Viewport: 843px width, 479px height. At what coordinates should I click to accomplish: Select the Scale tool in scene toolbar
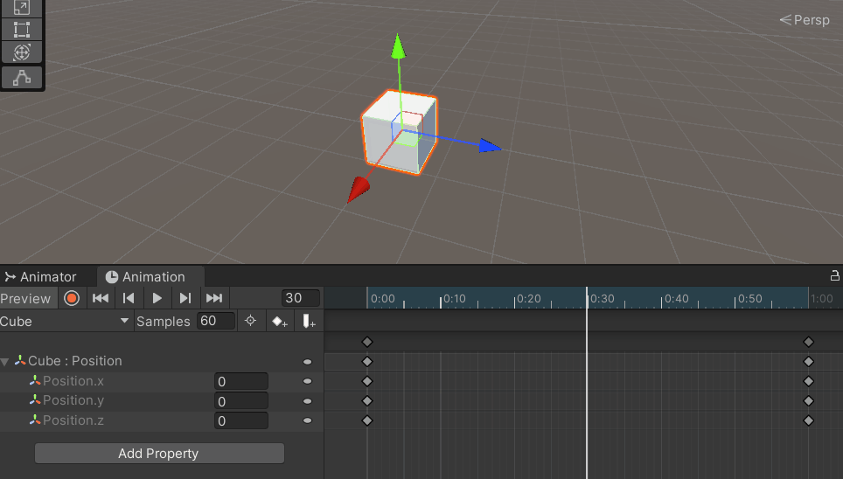22,8
